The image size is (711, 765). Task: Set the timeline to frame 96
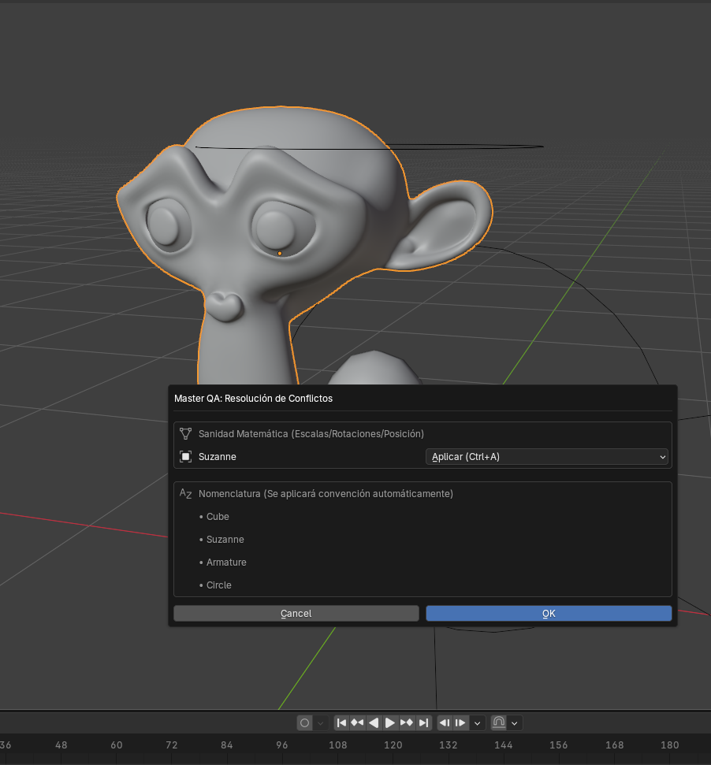pyautogui.click(x=281, y=745)
